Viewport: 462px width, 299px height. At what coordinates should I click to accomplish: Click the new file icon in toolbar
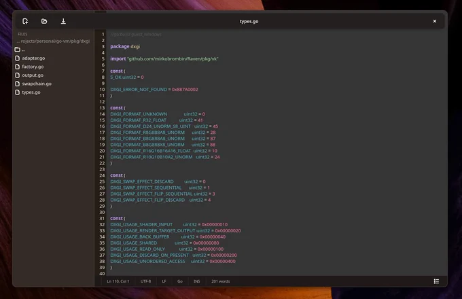pos(25,21)
